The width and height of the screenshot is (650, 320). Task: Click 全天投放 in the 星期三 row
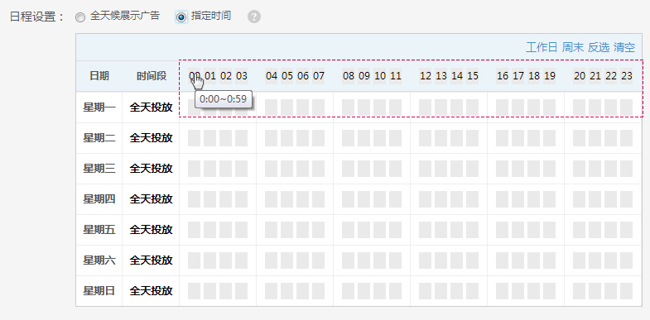151,169
